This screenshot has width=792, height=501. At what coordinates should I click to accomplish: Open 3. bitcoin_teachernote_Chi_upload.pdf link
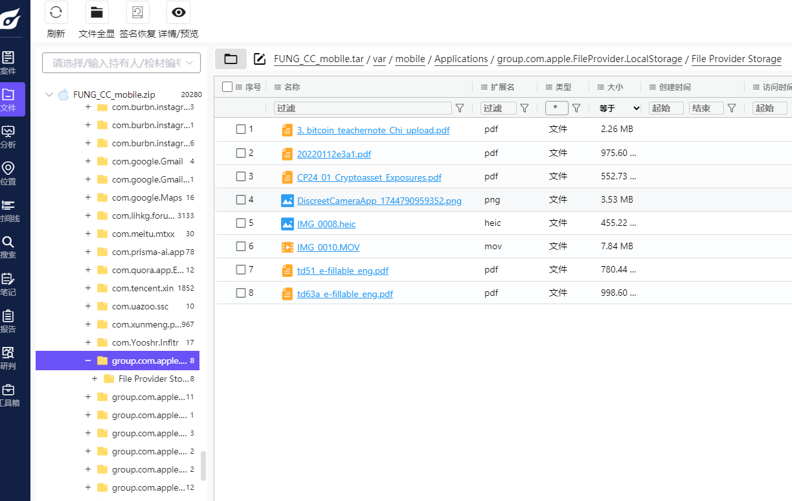click(373, 130)
